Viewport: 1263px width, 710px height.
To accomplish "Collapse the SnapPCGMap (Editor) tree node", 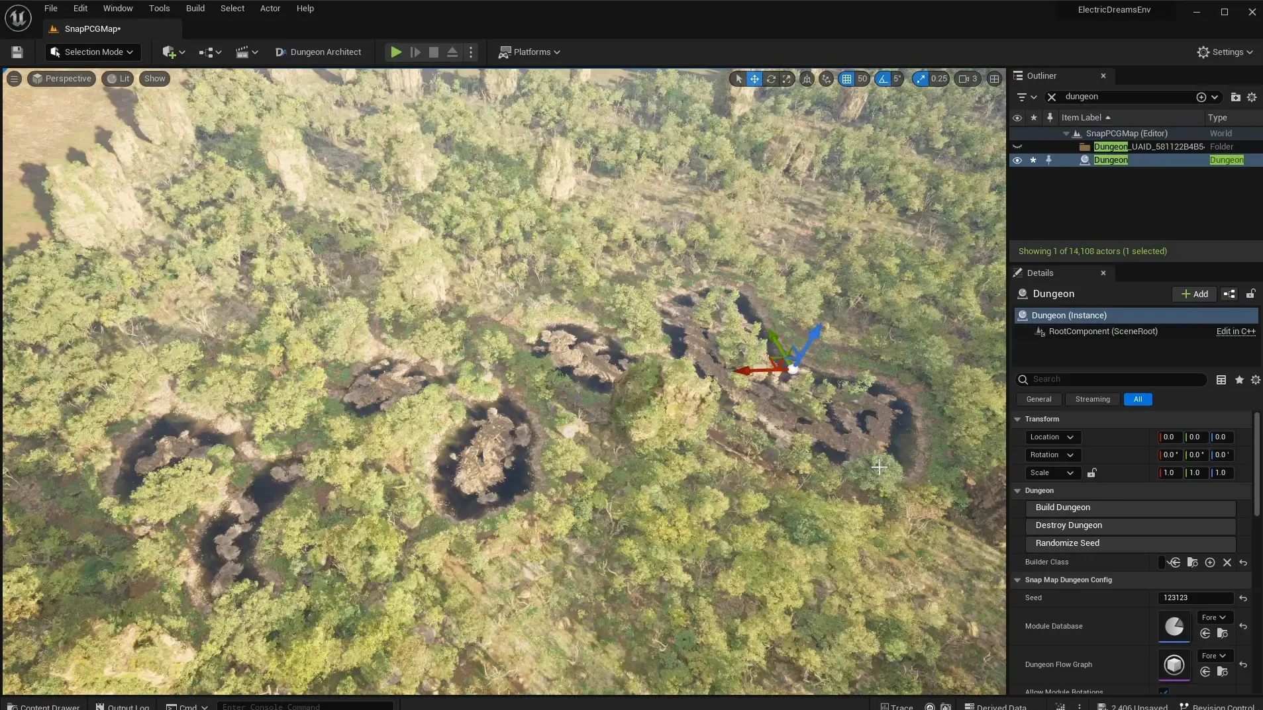I will click(1066, 134).
